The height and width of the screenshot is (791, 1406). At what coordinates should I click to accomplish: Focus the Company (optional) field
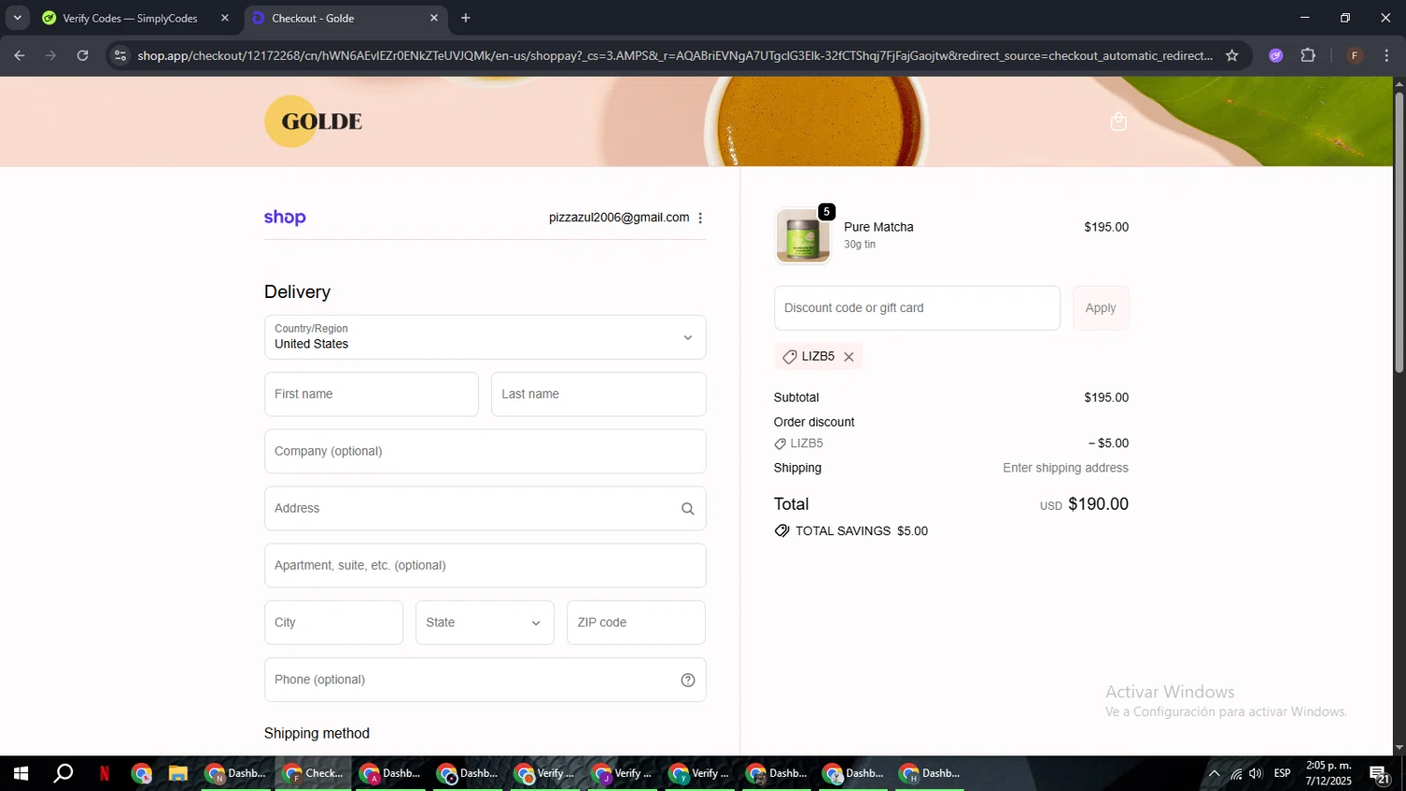coord(485,452)
